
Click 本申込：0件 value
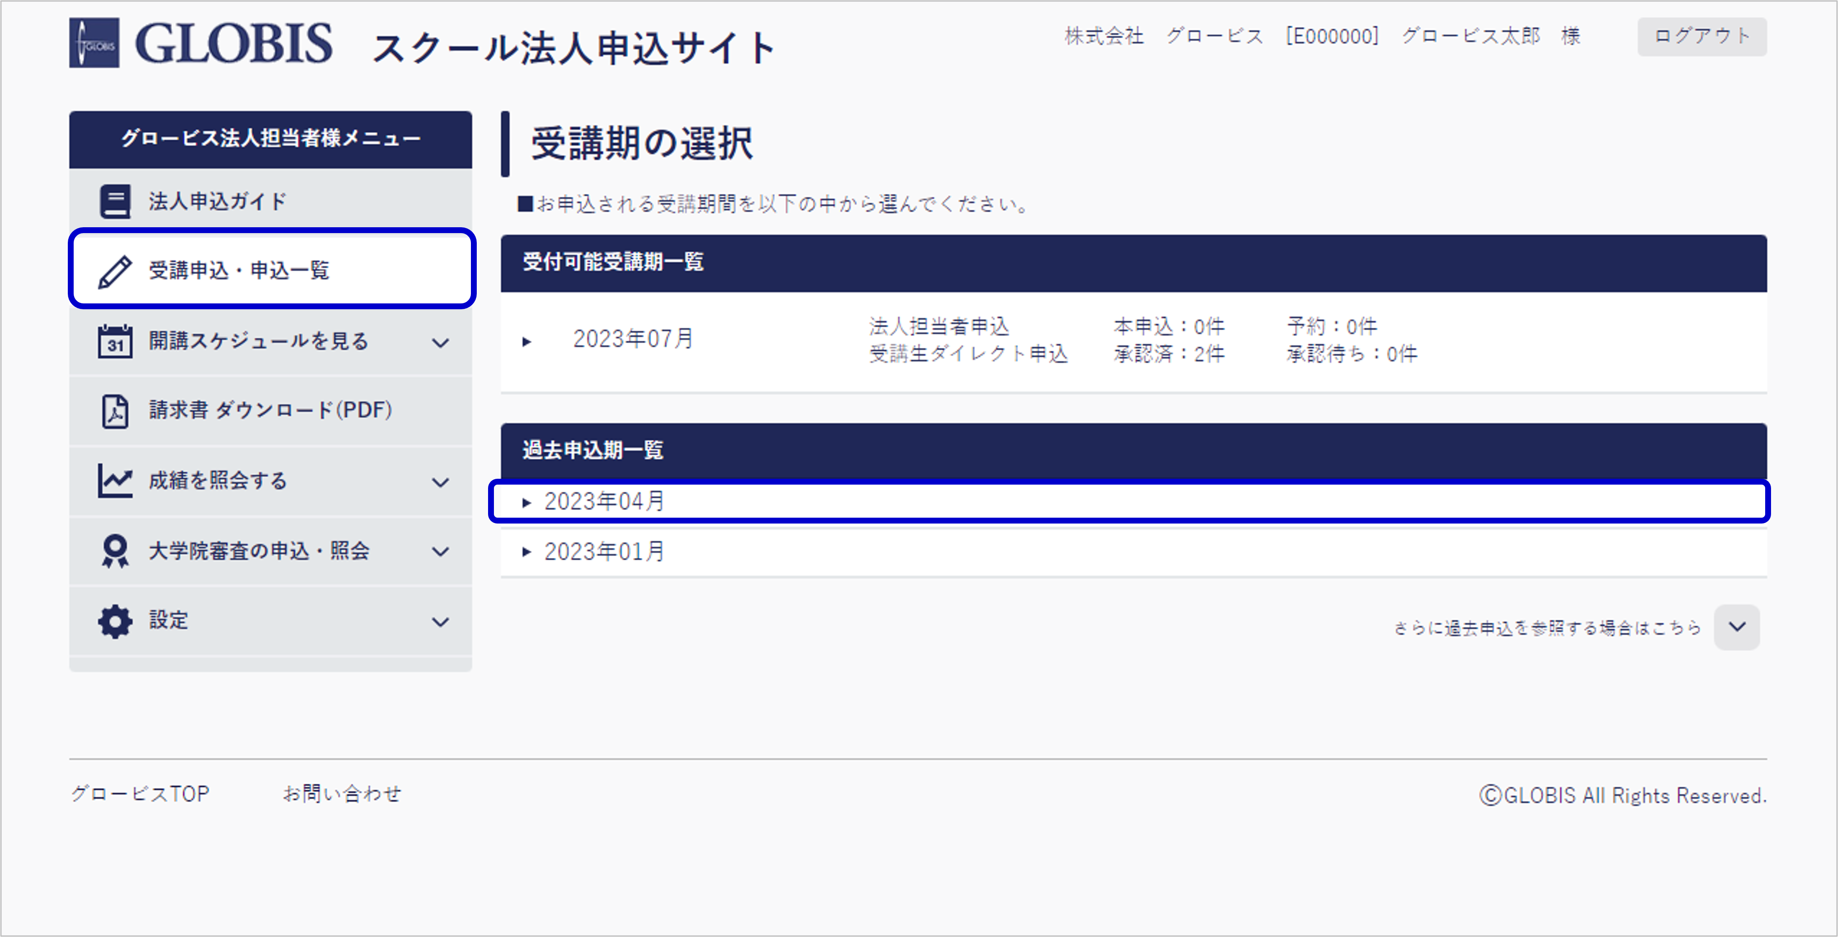(1169, 326)
